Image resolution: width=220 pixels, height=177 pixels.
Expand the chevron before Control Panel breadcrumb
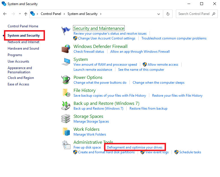point(37,14)
